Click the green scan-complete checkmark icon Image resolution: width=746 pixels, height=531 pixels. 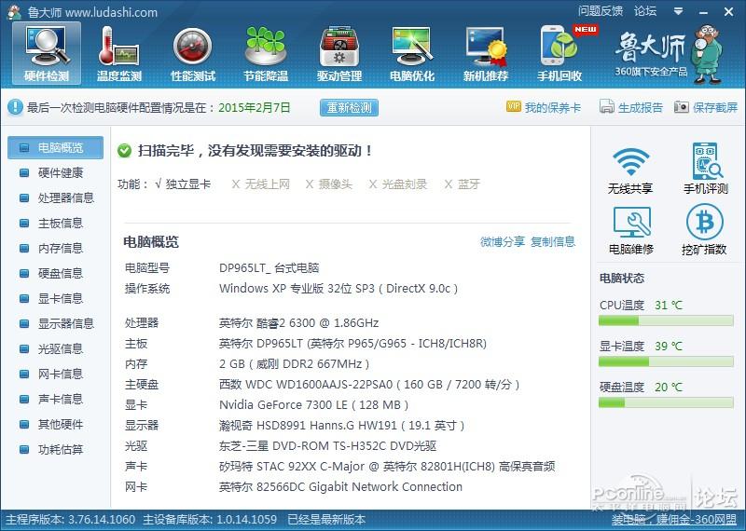click(124, 151)
